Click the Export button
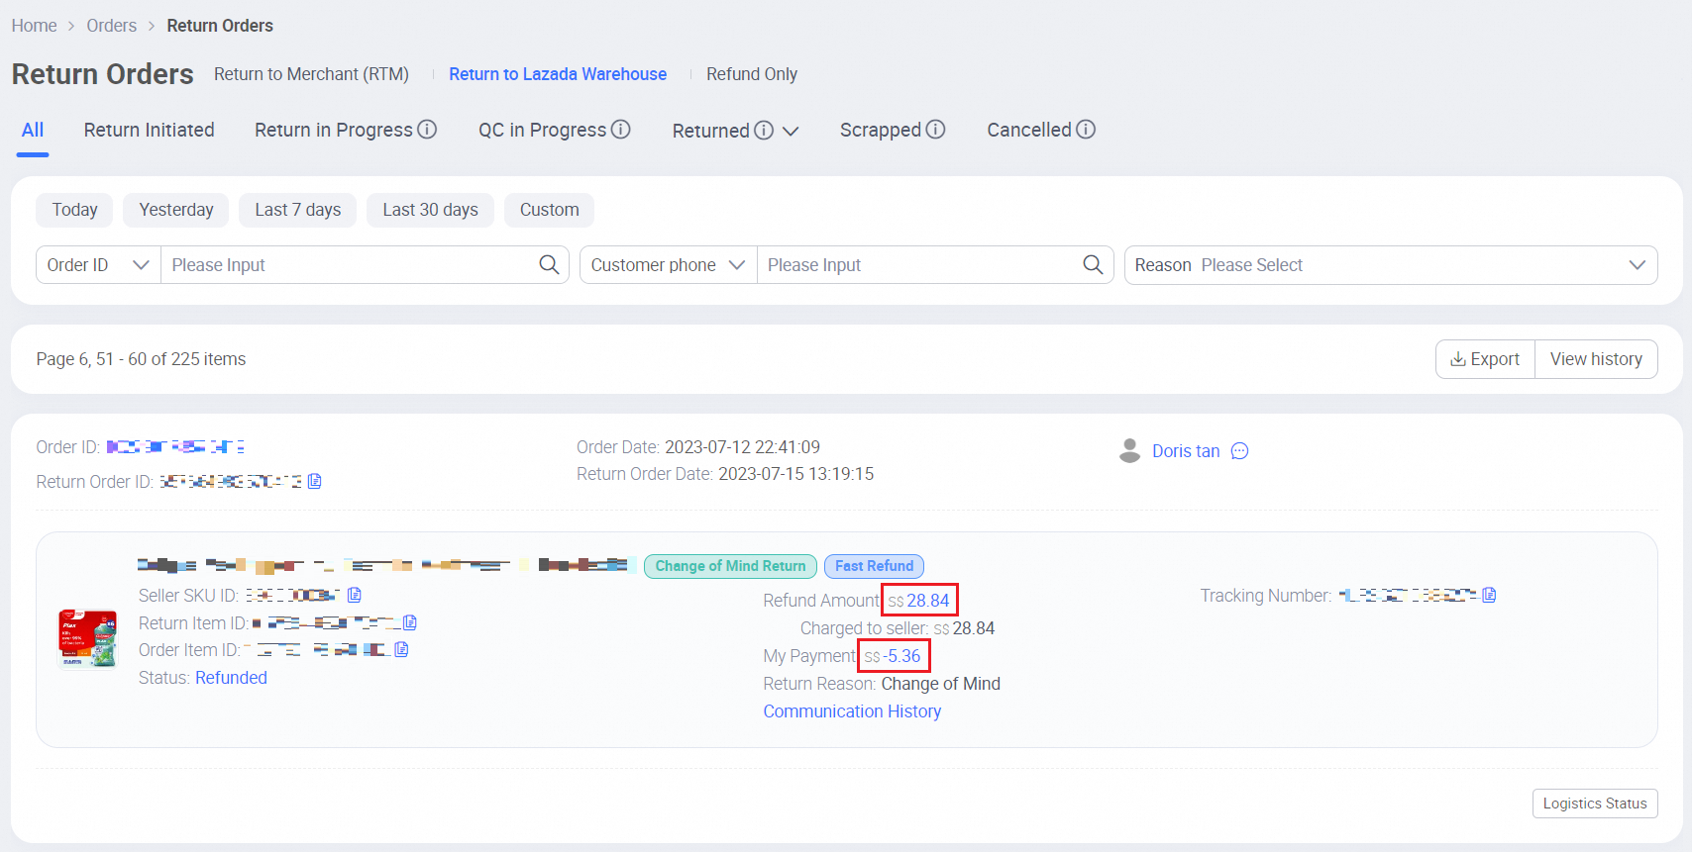 point(1485,359)
